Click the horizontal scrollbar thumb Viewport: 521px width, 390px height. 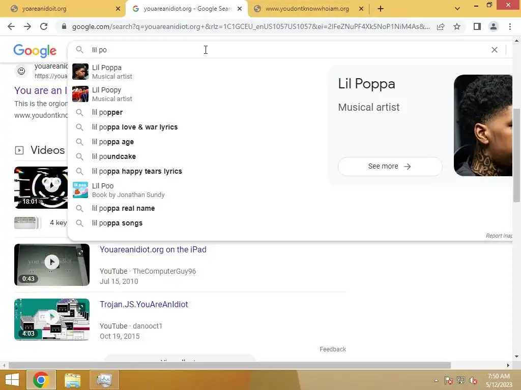click(x=229, y=365)
